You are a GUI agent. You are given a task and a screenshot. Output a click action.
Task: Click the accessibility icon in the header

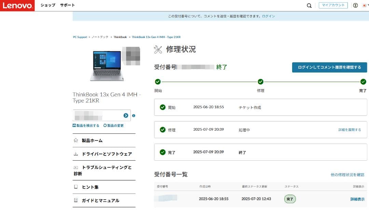coord(355,5)
